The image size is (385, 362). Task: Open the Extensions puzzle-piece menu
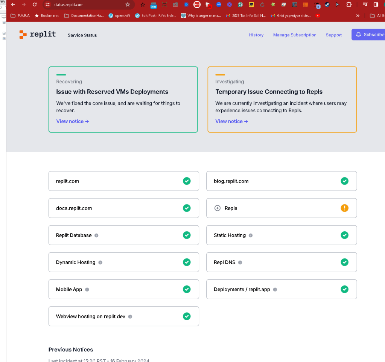click(x=348, y=5)
